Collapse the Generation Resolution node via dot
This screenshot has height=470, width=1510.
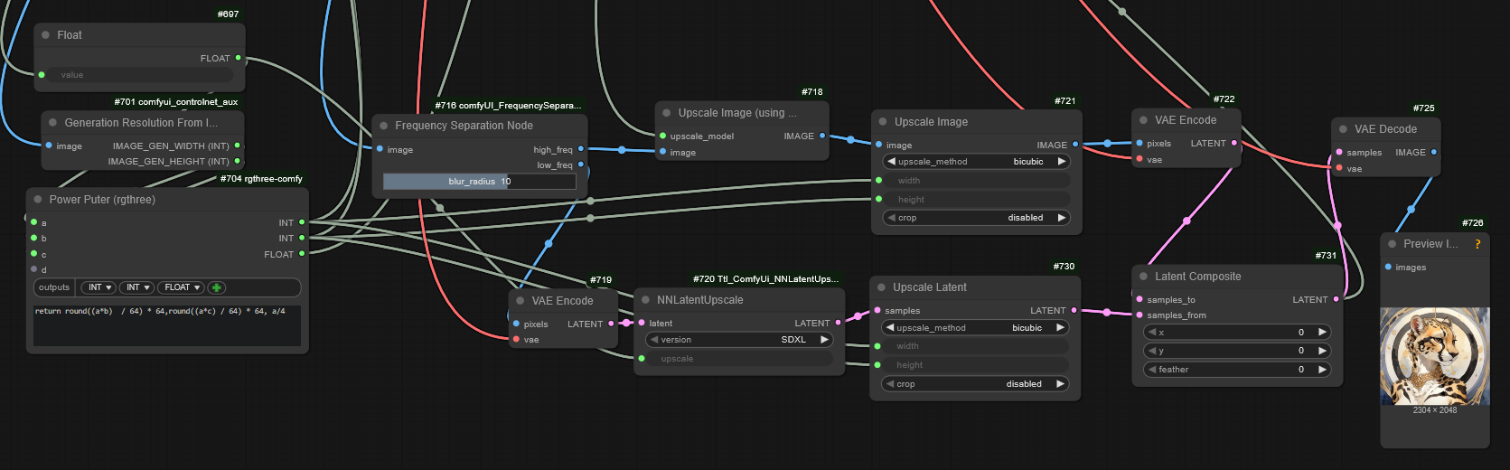coord(53,123)
